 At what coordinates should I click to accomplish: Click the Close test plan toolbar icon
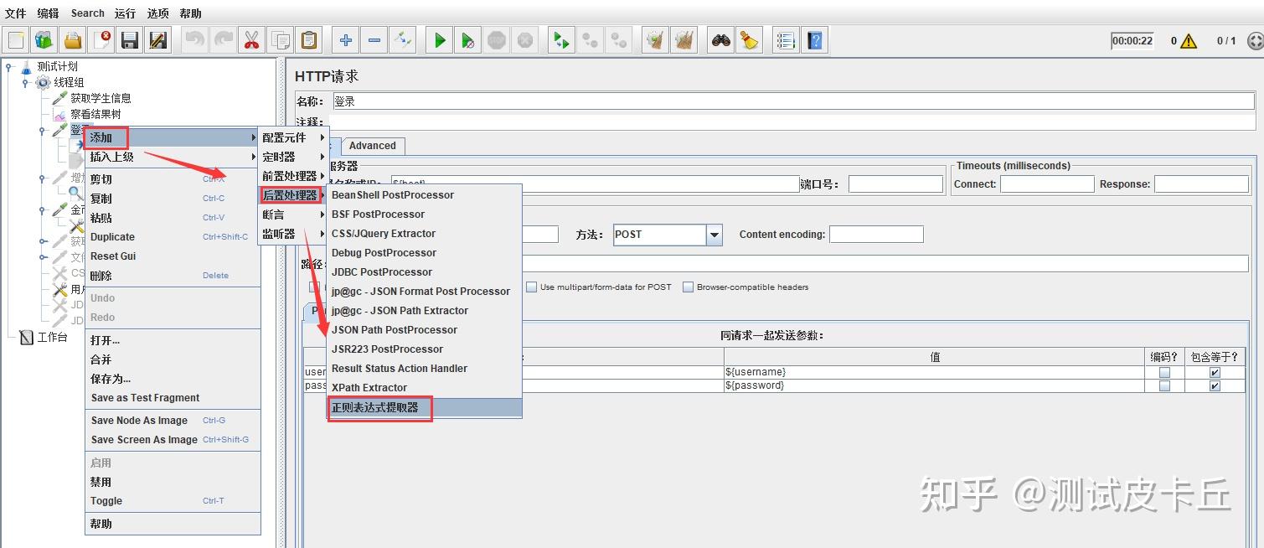coord(101,39)
